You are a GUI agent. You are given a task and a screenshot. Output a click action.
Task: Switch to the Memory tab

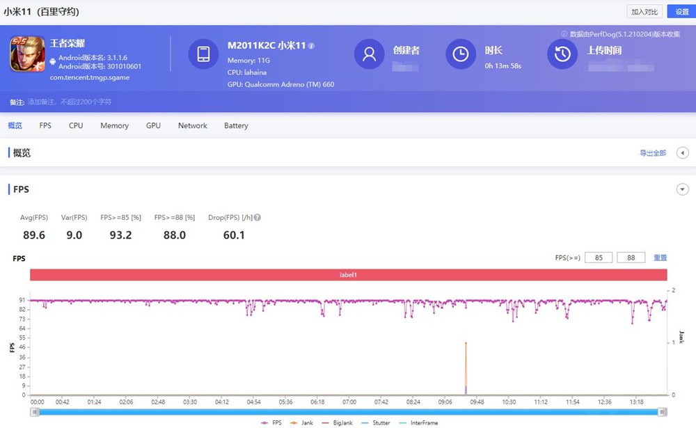coord(115,126)
